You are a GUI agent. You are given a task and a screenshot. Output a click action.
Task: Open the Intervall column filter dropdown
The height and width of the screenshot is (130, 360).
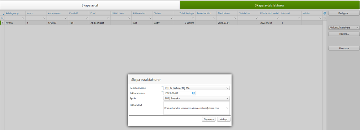click(299, 18)
